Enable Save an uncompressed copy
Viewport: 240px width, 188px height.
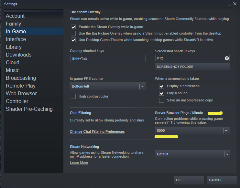pyautogui.click(x=161, y=100)
